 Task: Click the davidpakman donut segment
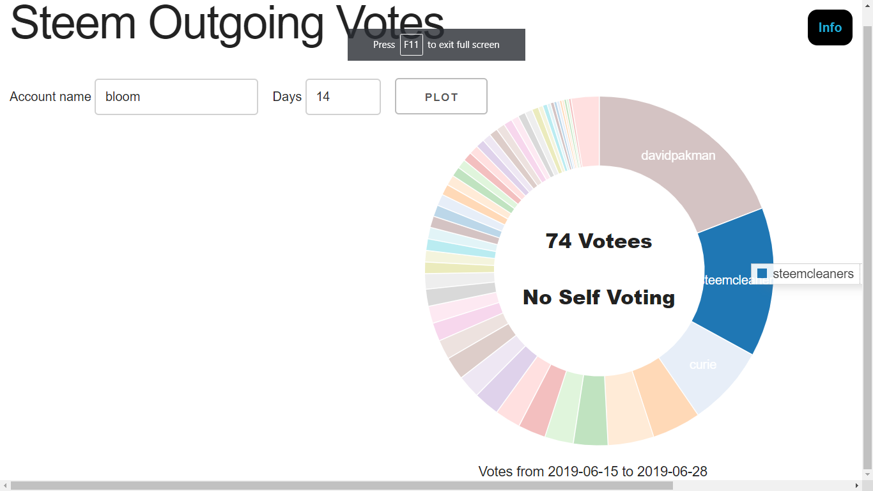click(x=677, y=155)
